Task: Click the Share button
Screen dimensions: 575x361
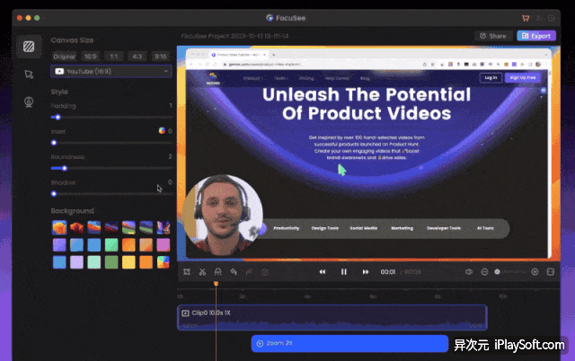Action: [493, 36]
